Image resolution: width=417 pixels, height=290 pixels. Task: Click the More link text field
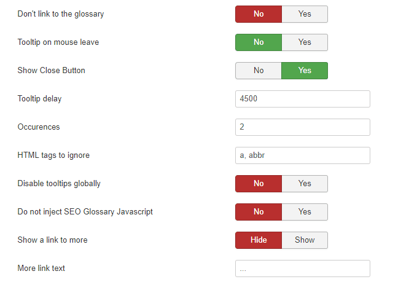(x=302, y=268)
